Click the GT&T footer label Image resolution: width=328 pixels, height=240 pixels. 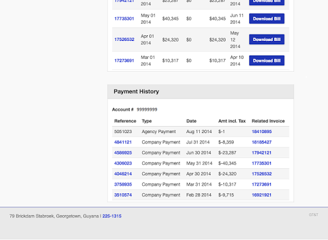coord(313,215)
